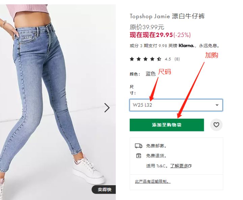This screenshot has height=200, width=243.
Task: Click the half-filled fifth star
Action: coord(159,59)
